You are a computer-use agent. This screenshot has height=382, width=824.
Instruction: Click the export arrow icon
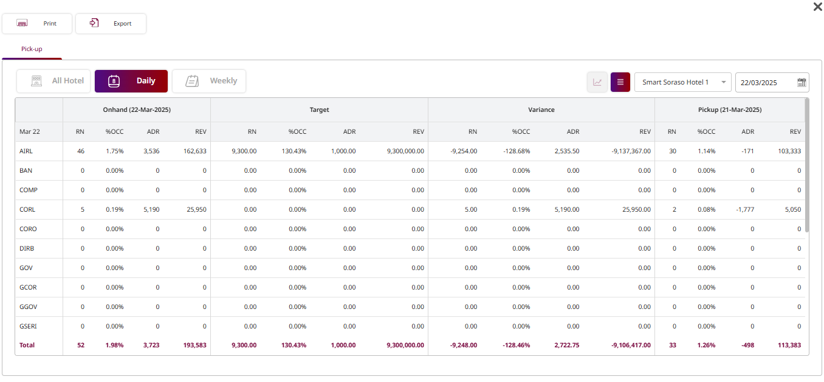coord(94,24)
